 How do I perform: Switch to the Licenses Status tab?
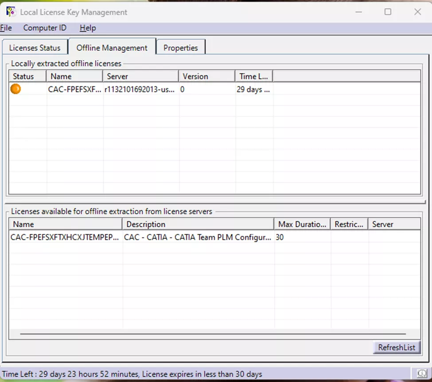pyautogui.click(x=35, y=47)
